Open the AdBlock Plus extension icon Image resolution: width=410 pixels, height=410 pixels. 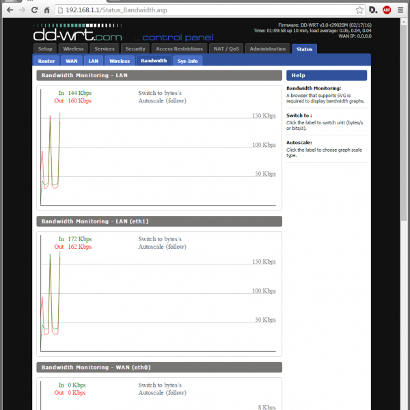click(x=387, y=10)
